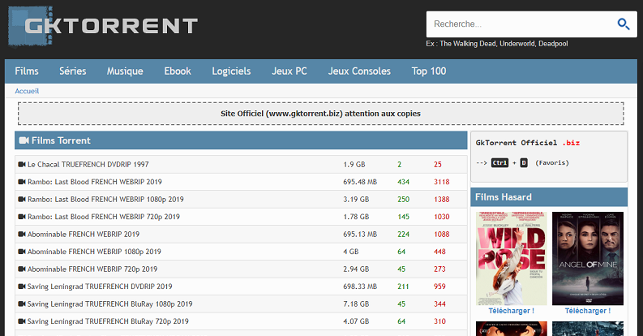Click the 7.18 GB size value
Image resolution: width=643 pixels, height=336 pixels.
356,304
